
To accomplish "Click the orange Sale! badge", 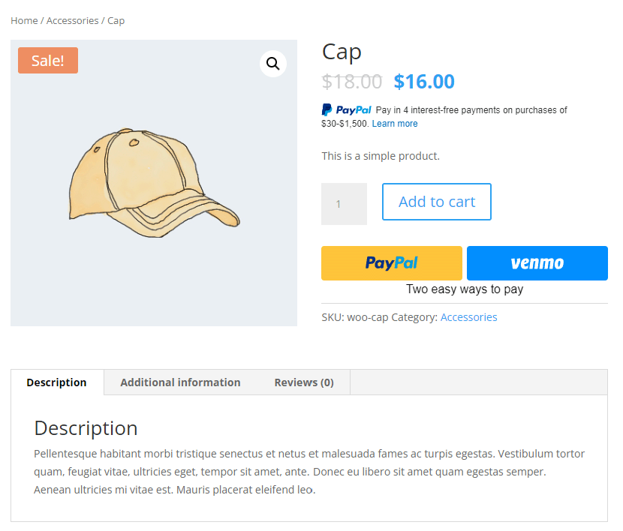I will click(47, 60).
